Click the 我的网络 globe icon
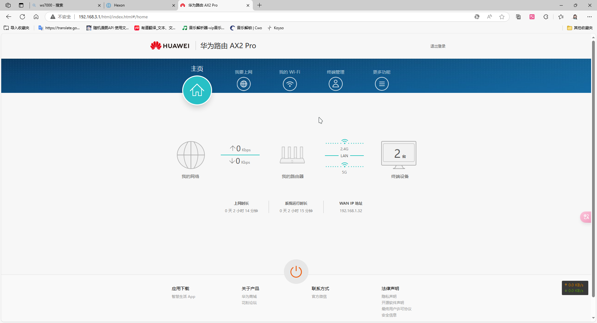This screenshot has height=323, width=597. 191,155
